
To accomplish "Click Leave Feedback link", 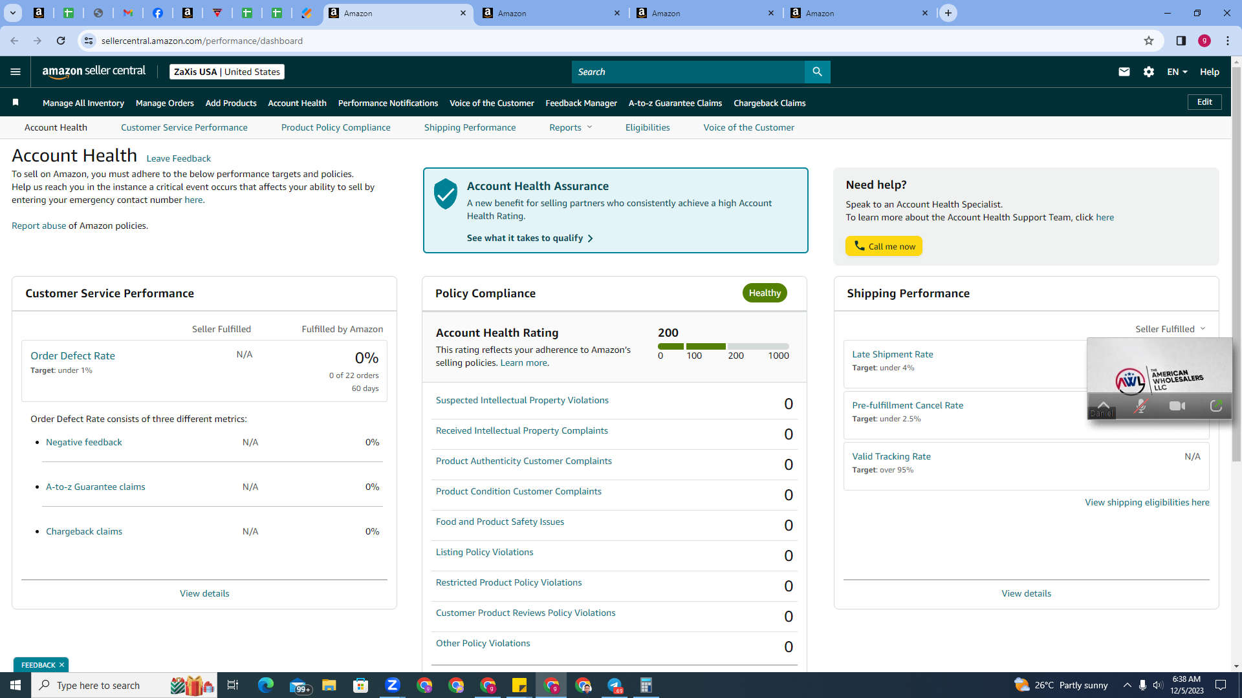I will (x=179, y=158).
